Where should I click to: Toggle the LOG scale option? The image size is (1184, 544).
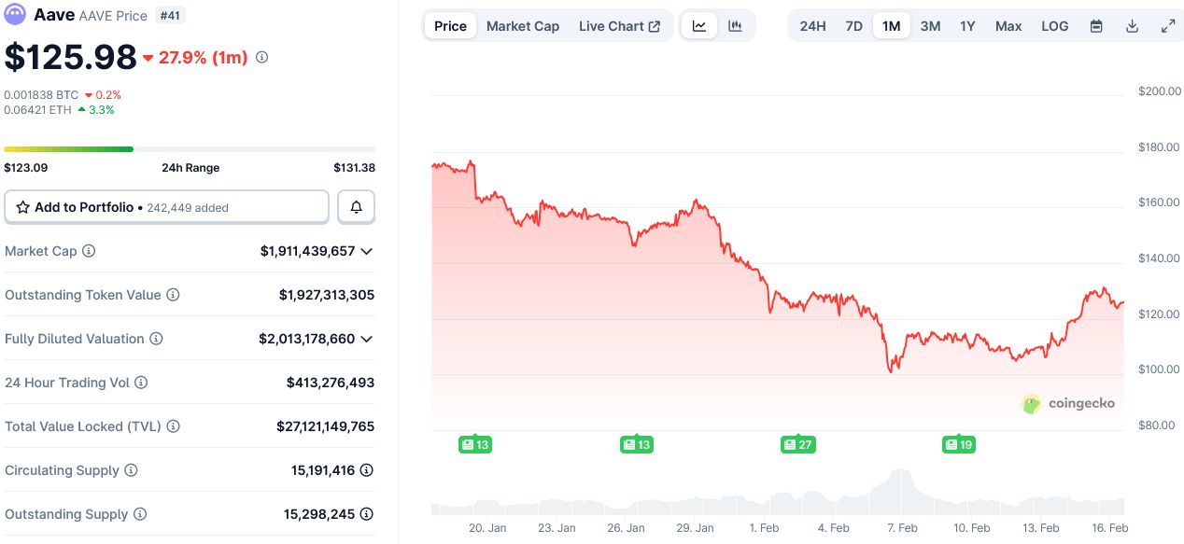click(1054, 26)
